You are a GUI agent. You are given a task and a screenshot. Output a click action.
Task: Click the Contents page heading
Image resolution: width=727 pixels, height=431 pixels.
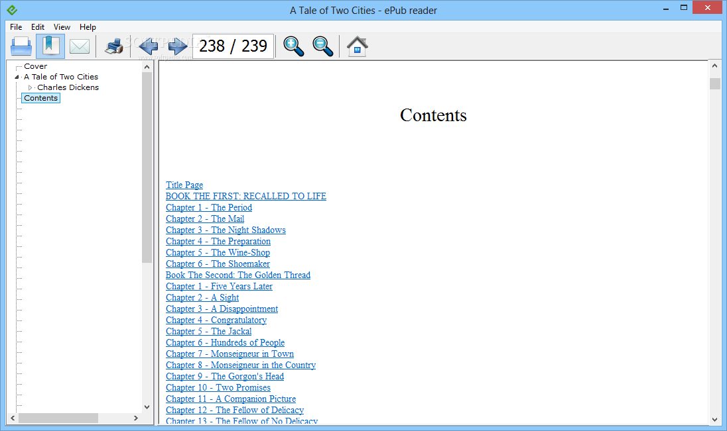[433, 115]
